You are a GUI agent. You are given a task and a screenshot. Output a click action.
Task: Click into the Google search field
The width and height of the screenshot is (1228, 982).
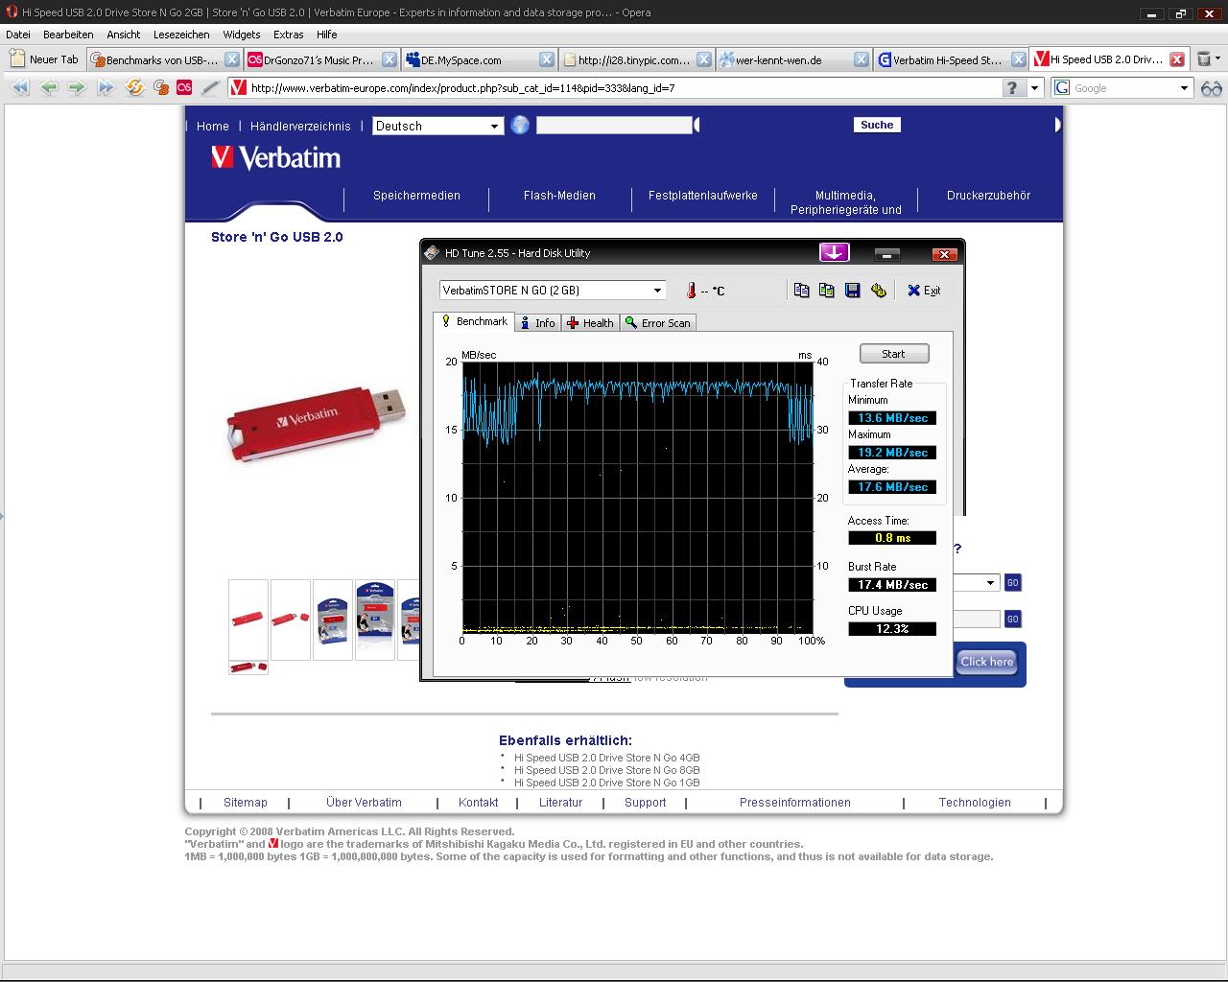(1122, 87)
